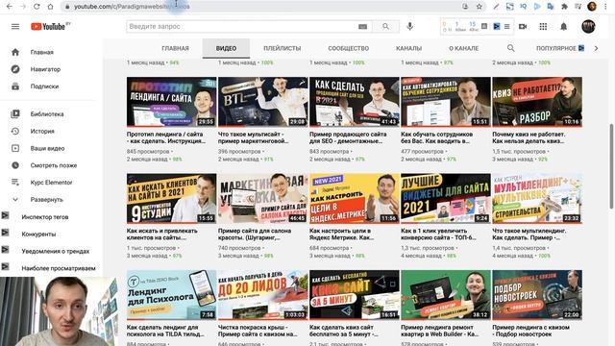Image resolution: width=615 pixels, height=346 pixels.
Task: Open the account avatar menu
Action: [x=588, y=26]
